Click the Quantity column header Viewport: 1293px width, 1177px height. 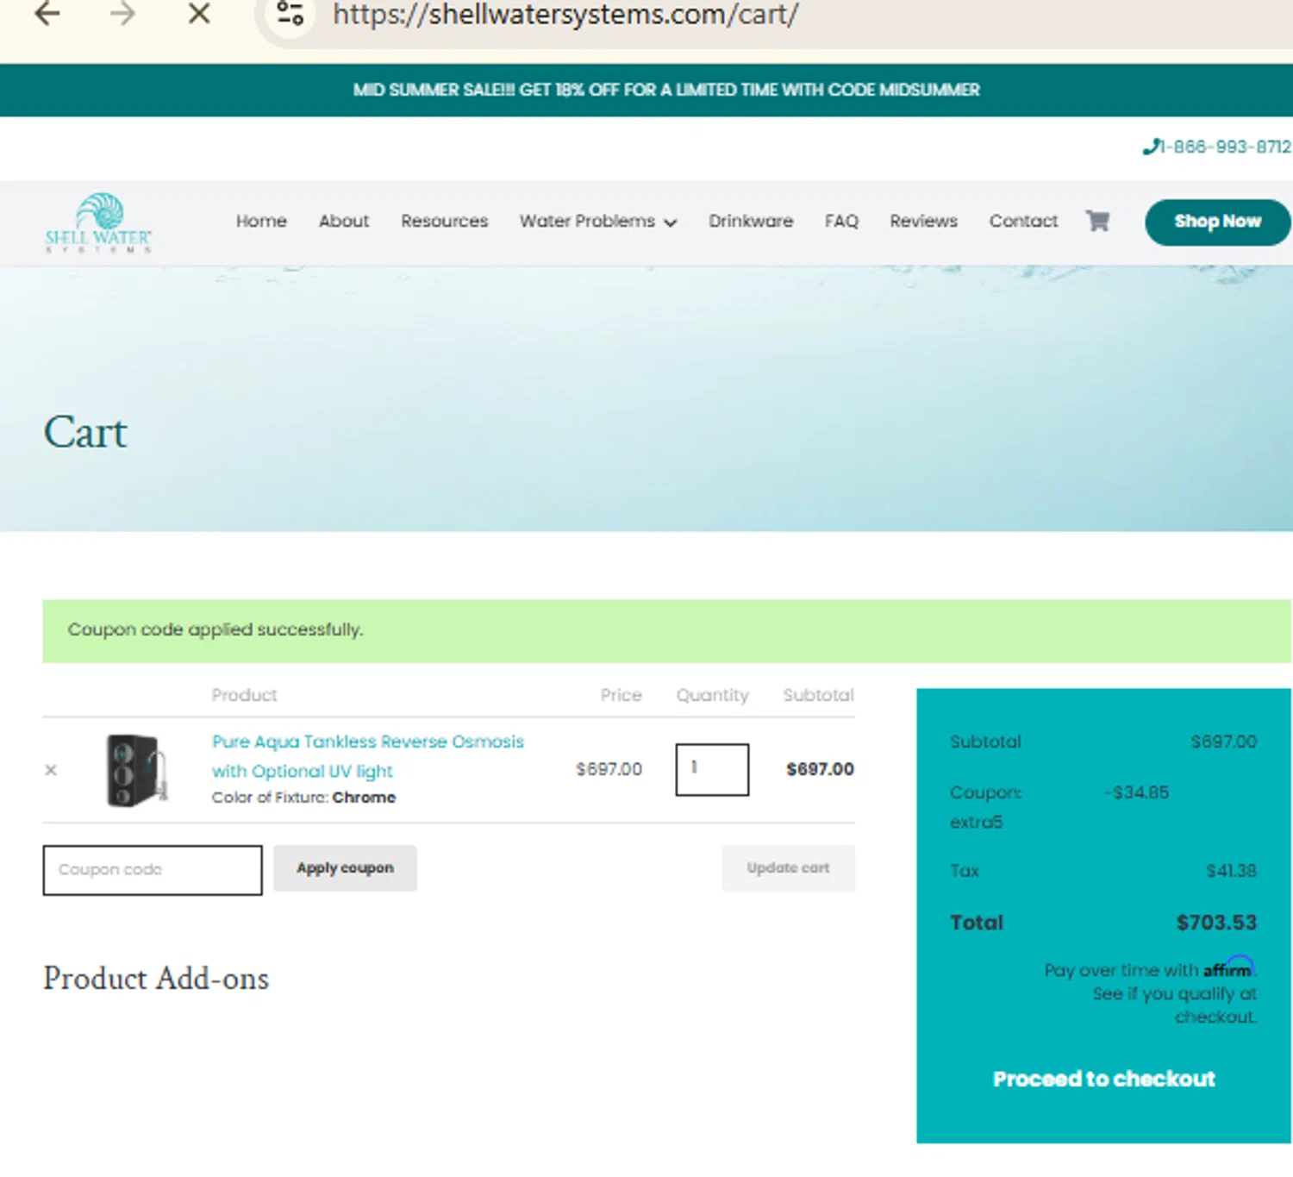click(712, 695)
